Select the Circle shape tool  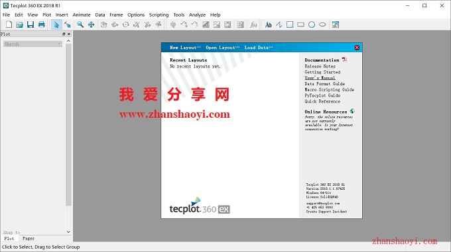[312, 24]
